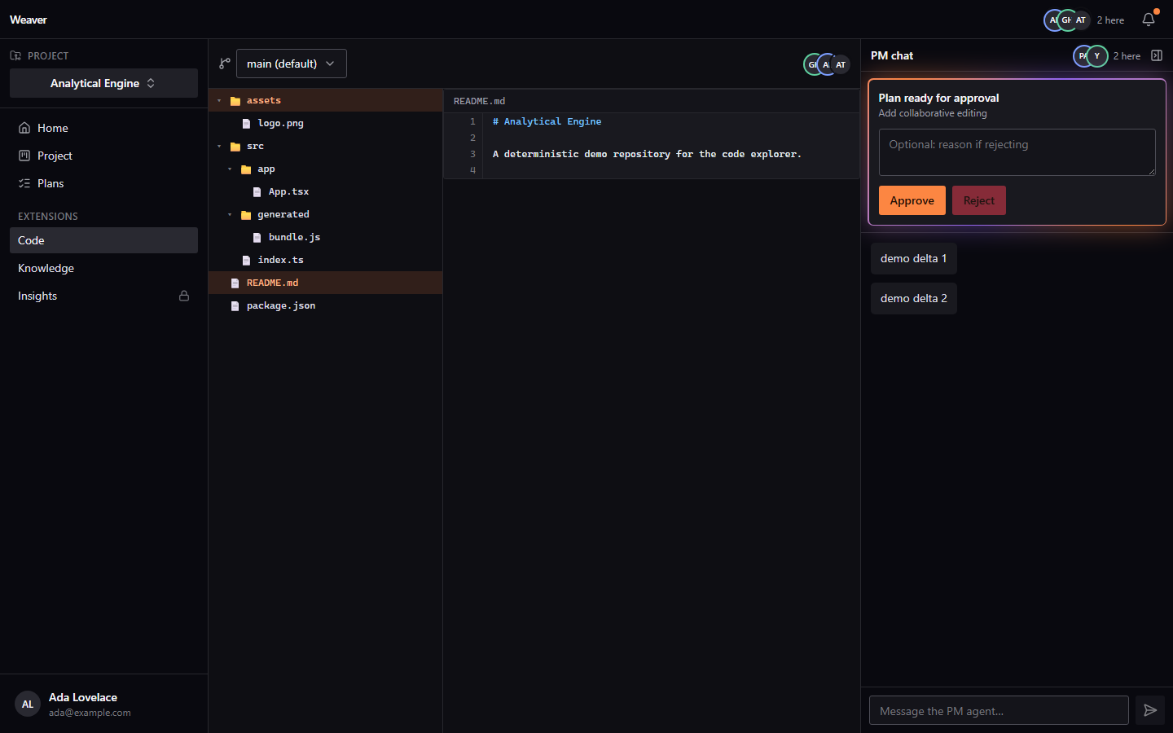Click AT avatar in code toolbar
This screenshot has width=1173, height=733.
coord(841,64)
